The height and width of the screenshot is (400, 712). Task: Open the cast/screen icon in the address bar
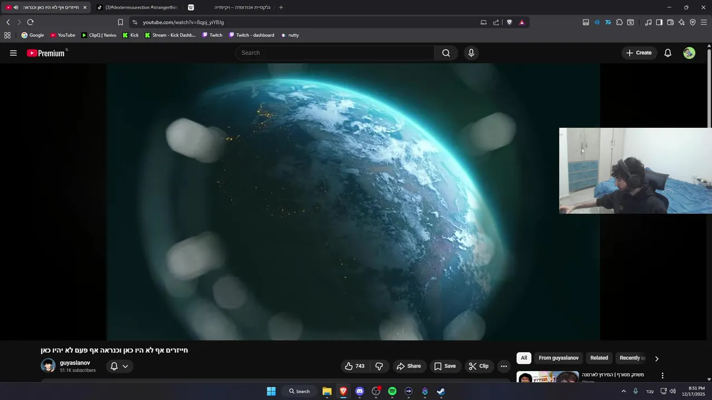coord(483,22)
